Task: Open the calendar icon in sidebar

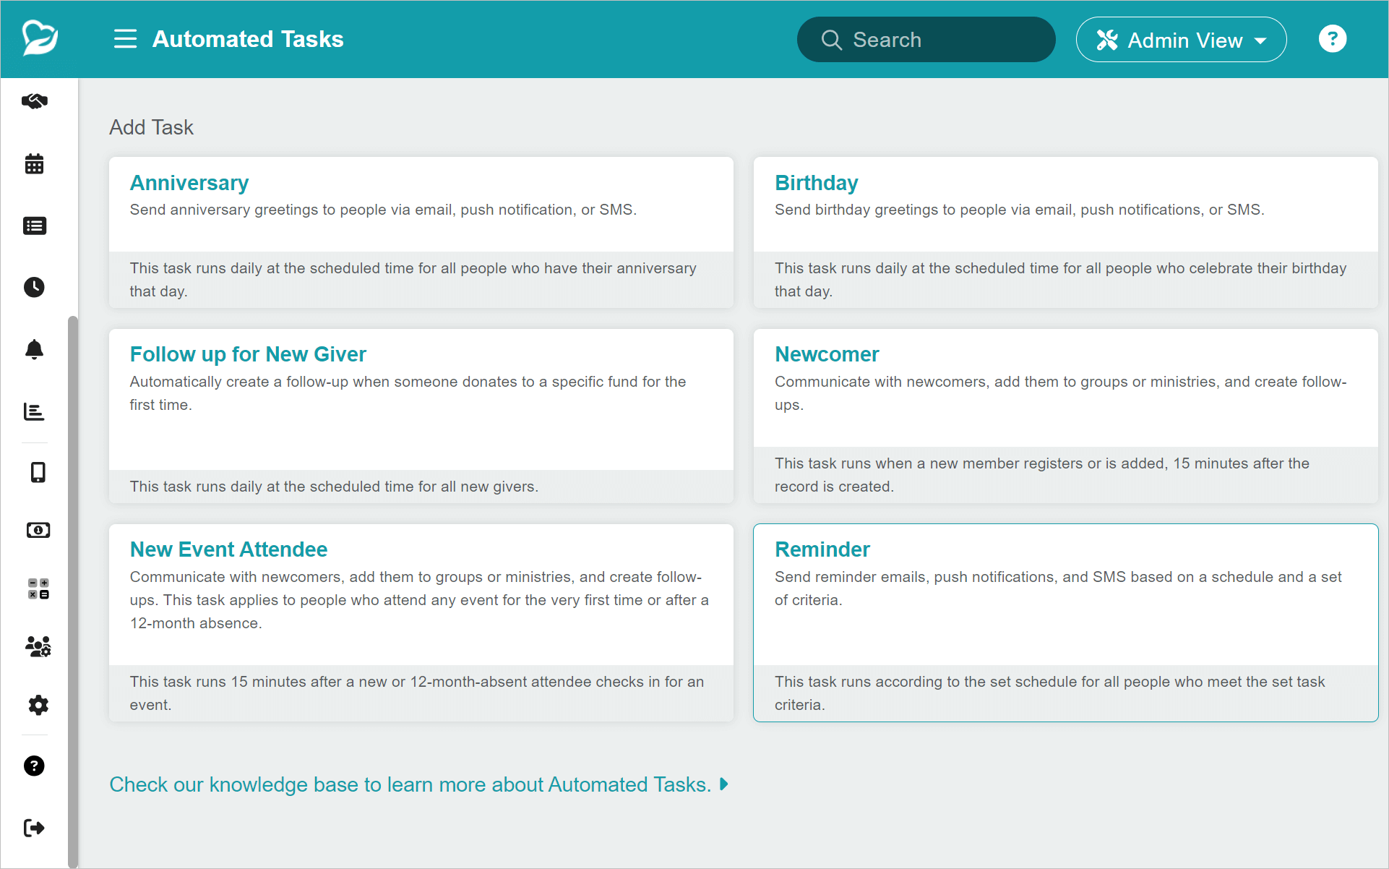Action: pyautogui.click(x=35, y=164)
